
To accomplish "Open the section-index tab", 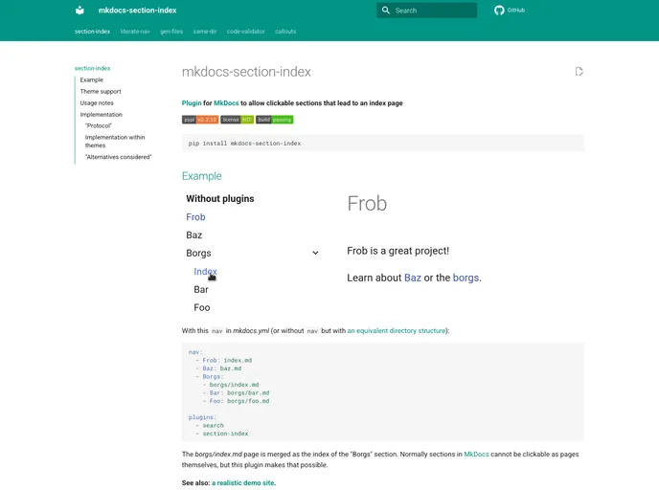I will pos(93,32).
